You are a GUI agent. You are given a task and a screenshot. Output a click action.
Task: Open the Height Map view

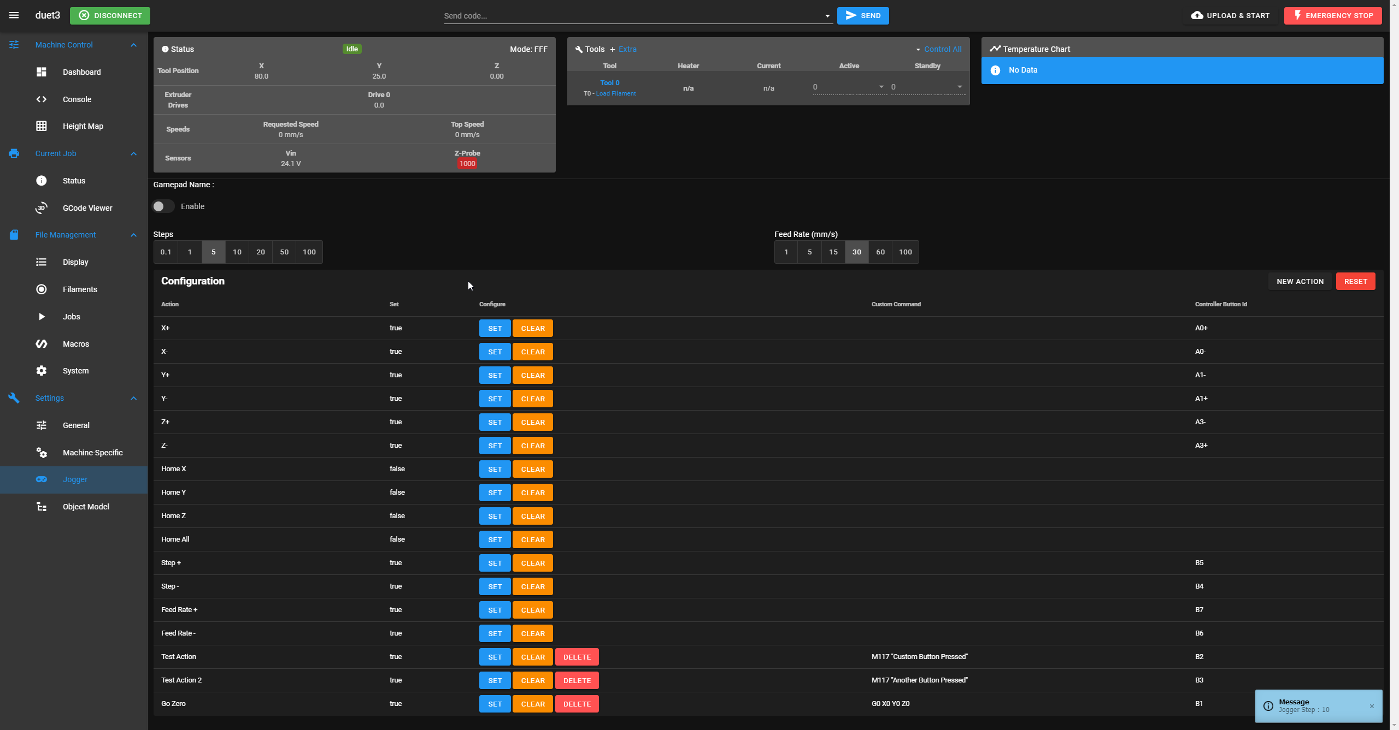coord(83,126)
